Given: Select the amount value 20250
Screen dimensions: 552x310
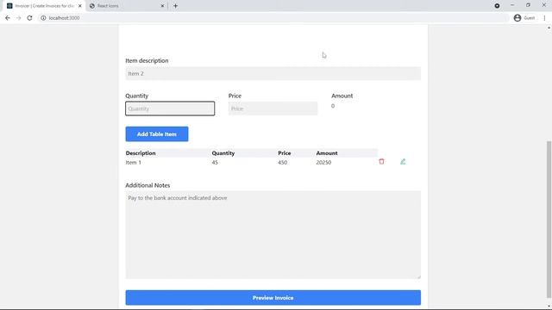Looking at the screenshot, I should 323,163.
